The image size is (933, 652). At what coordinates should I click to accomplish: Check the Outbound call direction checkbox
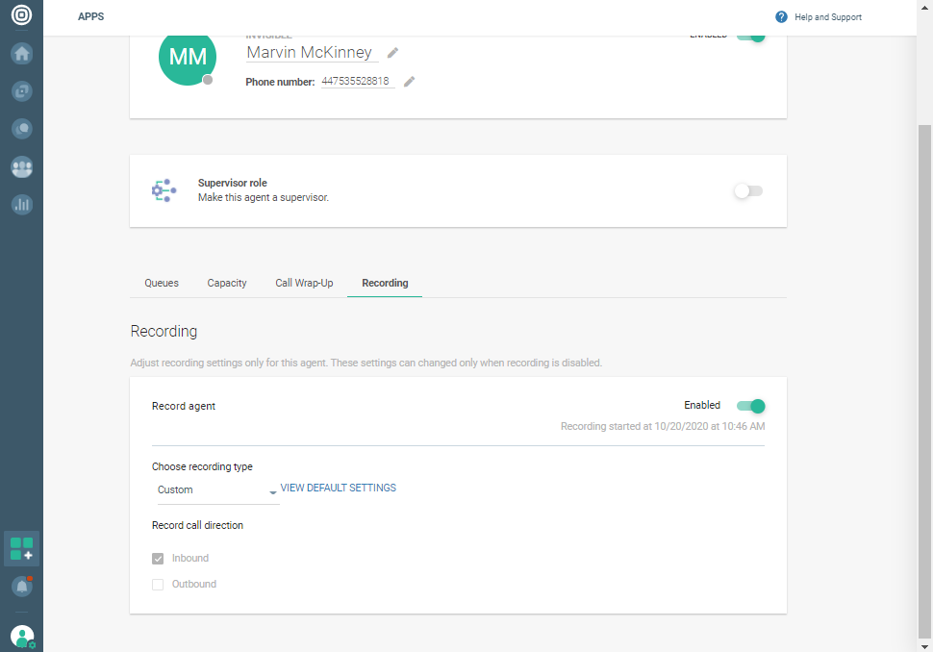(x=158, y=585)
